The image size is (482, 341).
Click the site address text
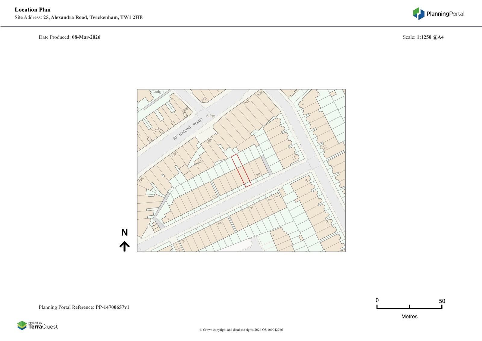click(x=93, y=17)
